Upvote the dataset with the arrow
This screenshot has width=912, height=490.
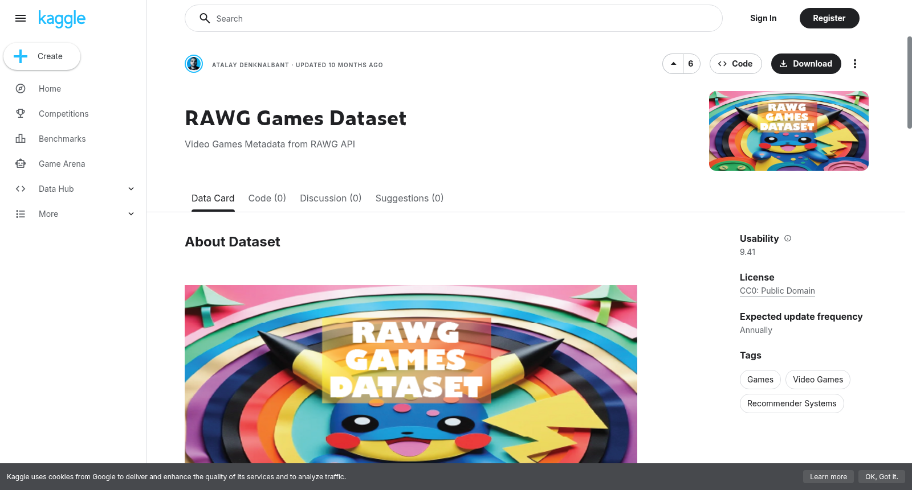(673, 64)
